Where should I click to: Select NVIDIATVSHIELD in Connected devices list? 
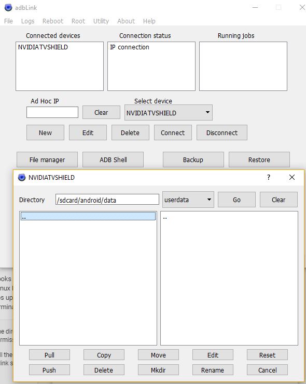[43, 47]
